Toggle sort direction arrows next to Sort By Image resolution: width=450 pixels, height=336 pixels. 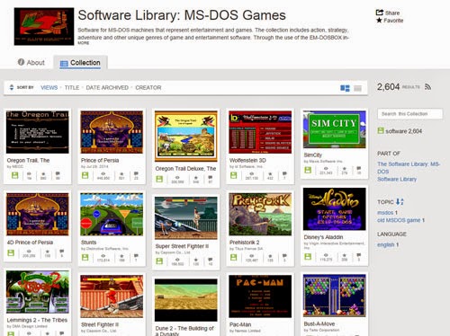coord(12,87)
